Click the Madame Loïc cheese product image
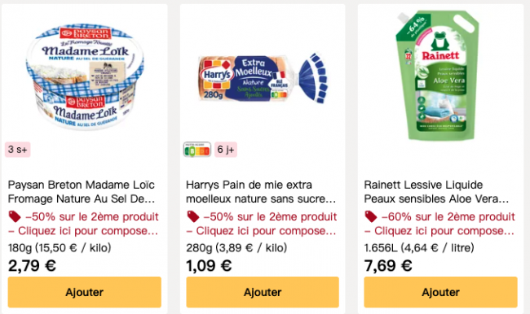Viewport: 530px width, 314px height. pyautogui.click(x=85, y=76)
